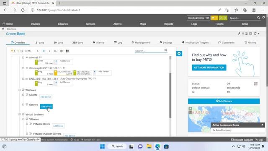Click the home icon in breadcrumb
Image resolution: width=268 pixels, height=151 pixels.
tap(3, 29)
